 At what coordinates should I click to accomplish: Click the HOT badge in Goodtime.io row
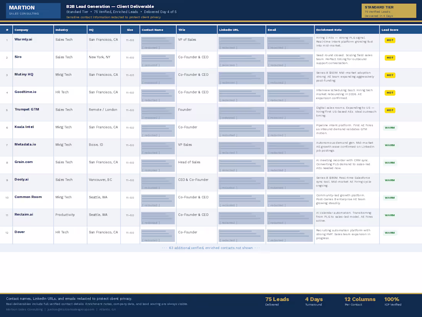(x=390, y=93)
